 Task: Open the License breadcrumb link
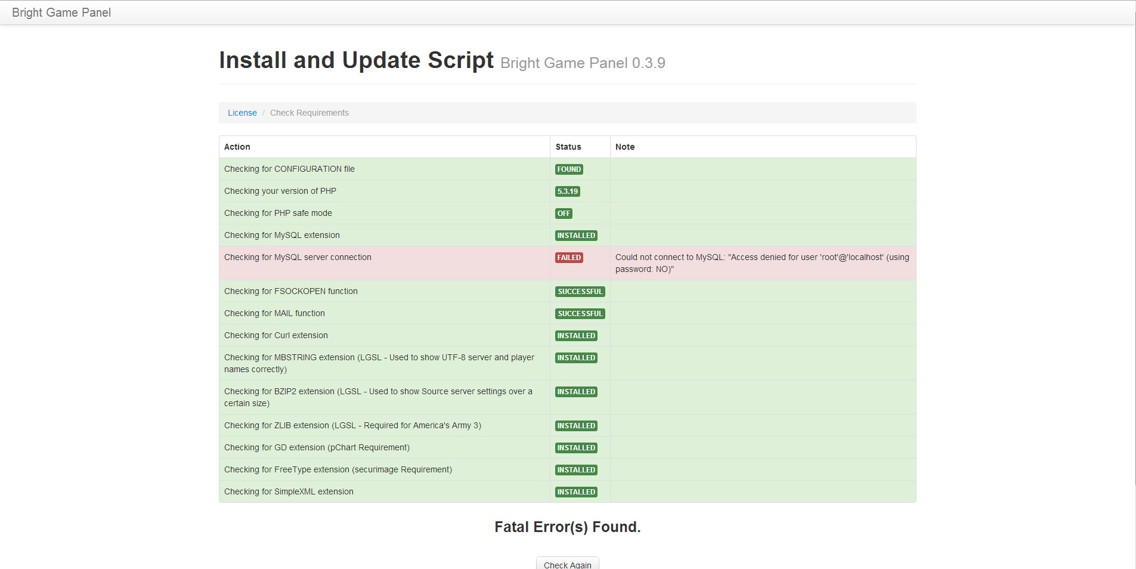click(x=242, y=113)
